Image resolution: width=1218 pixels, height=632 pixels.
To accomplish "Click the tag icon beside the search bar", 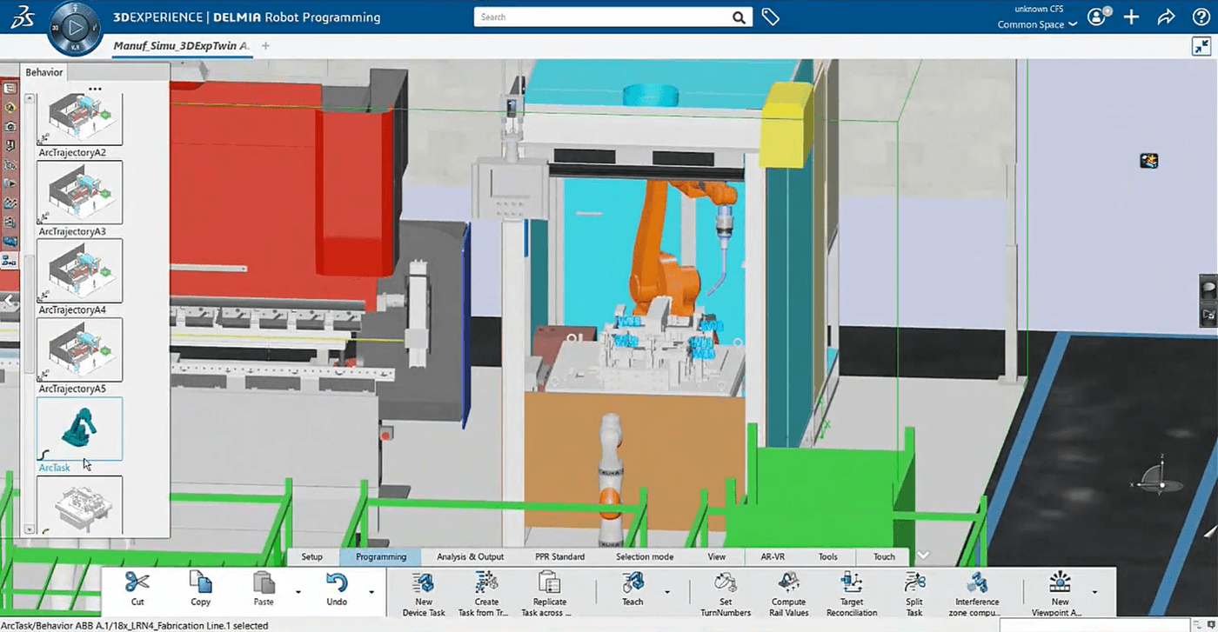I will click(x=770, y=17).
